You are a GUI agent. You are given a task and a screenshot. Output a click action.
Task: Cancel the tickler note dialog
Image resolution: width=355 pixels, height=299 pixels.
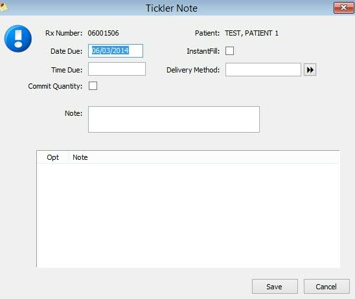point(326,287)
